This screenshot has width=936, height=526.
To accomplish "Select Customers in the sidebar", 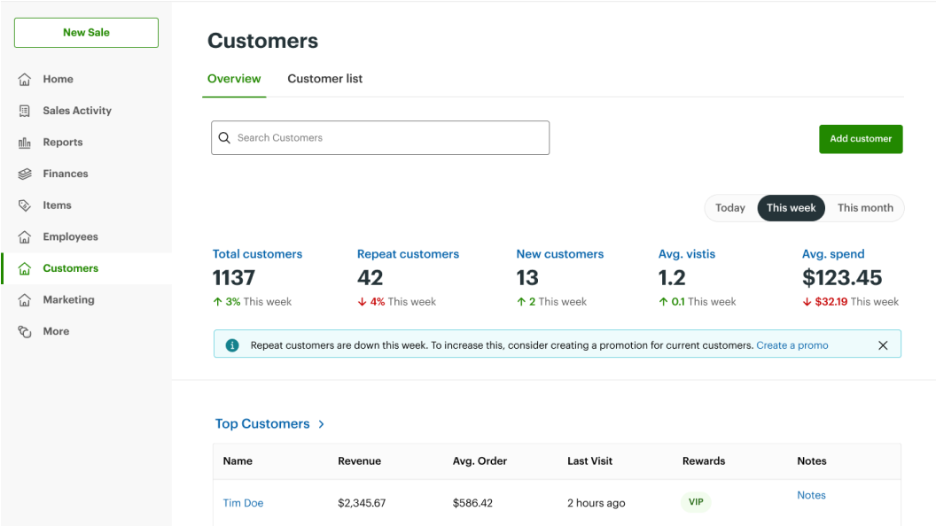I will (x=70, y=268).
